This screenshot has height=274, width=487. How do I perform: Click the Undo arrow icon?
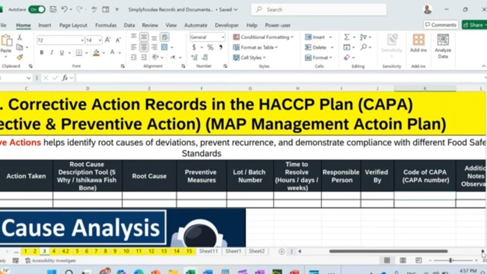64,10
